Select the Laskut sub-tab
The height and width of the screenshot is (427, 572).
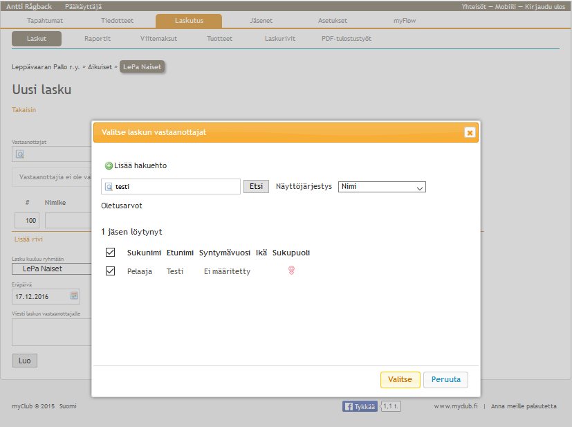pyautogui.click(x=37, y=39)
